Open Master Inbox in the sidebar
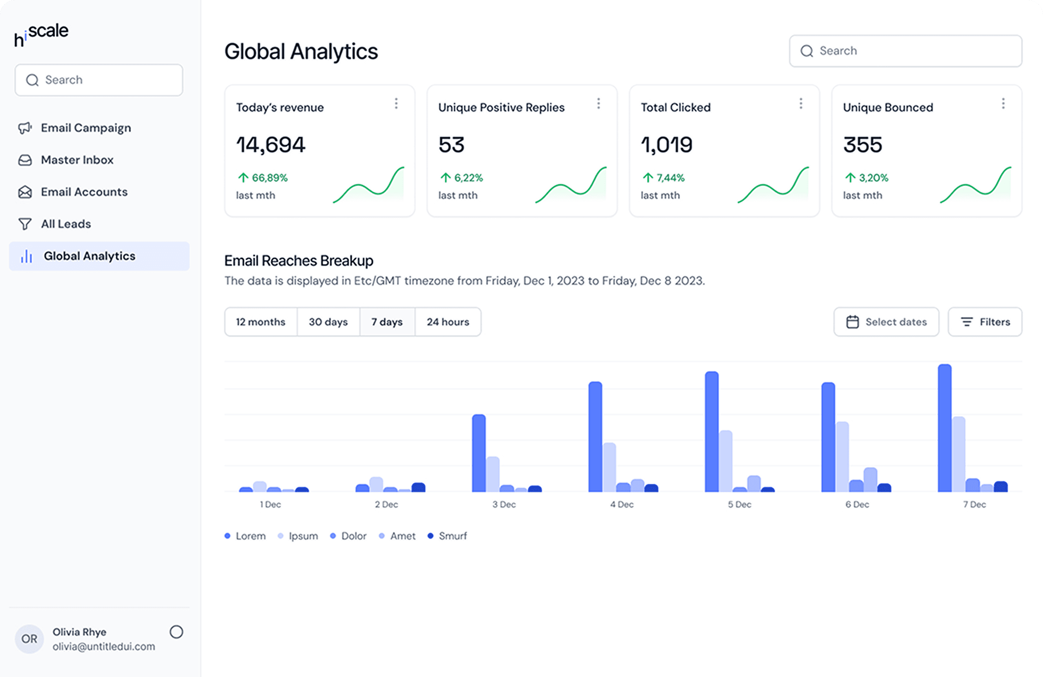The image size is (1043, 677). point(99,160)
